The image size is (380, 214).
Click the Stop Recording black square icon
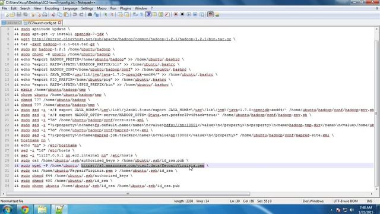pos(182,14)
